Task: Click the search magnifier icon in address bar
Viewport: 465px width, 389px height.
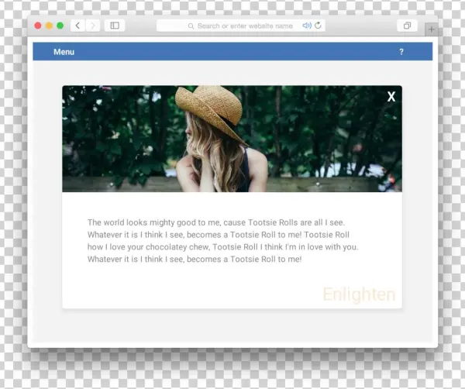Action: click(191, 26)
